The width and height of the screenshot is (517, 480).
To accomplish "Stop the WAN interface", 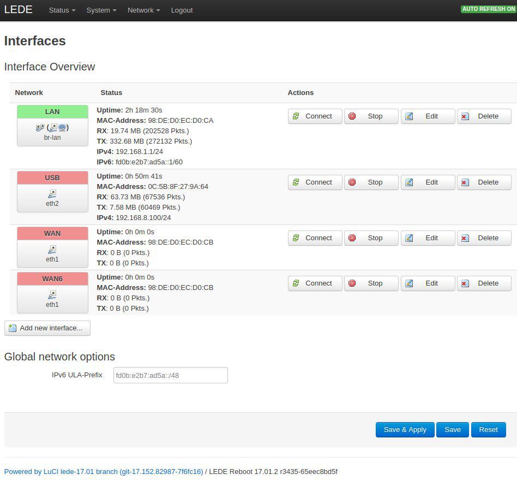I will tap(371, 238).
